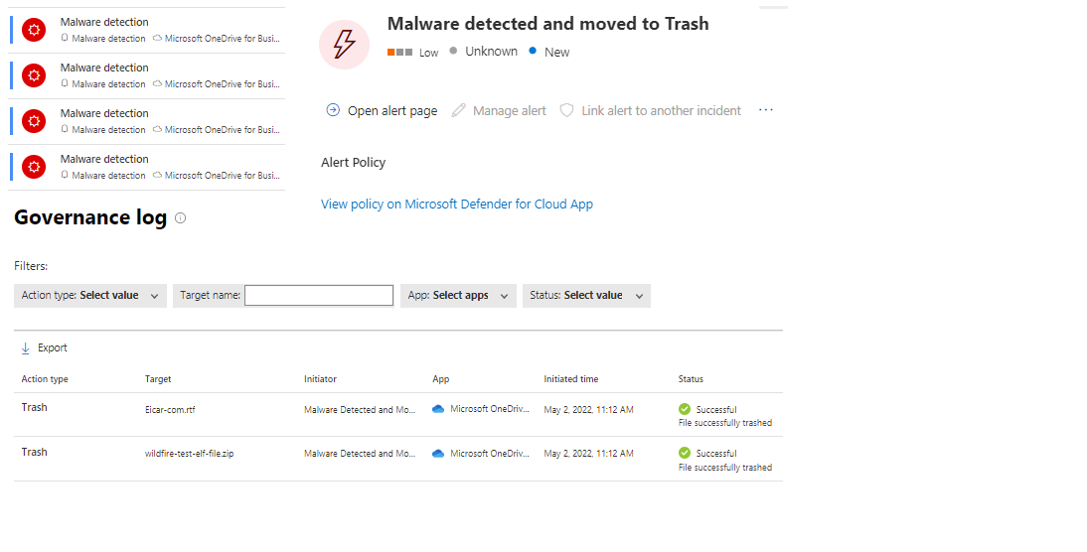Viewport: 1087px width, 552px height.
Task: Click the first Malware detection red icon
Action: (x=35, y=30)
